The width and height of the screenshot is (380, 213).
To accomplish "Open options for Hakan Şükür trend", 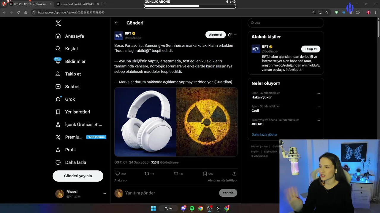I will [x=318, y=93].
